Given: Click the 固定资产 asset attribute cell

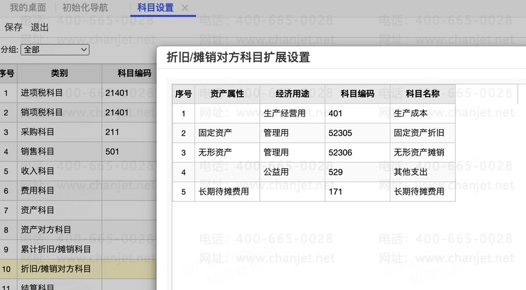Looking at the screenshot, I should (x=227, y=133).
